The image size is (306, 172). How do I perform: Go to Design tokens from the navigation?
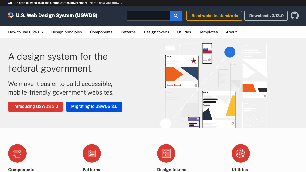click(x=156, y=32)
